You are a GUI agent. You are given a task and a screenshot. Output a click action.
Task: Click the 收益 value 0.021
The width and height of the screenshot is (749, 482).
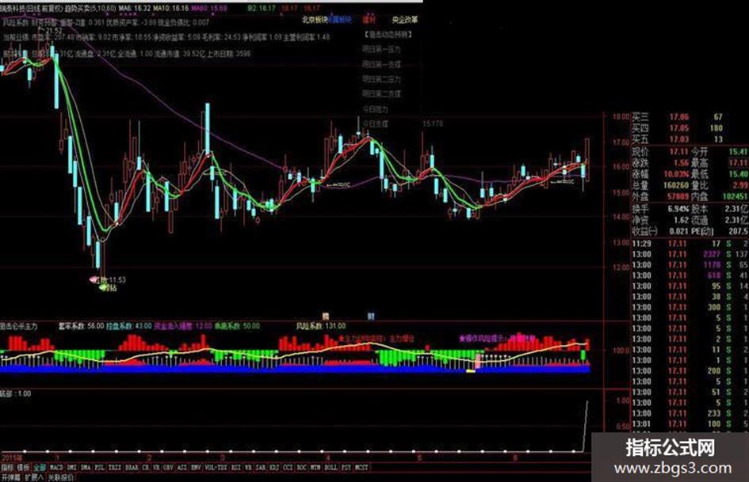coord(678,231)
